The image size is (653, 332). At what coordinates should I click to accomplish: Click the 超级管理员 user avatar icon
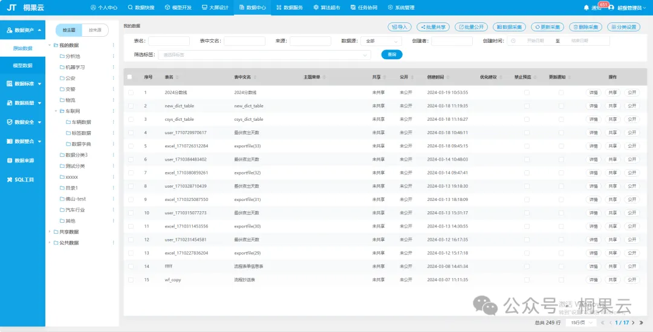611,7
